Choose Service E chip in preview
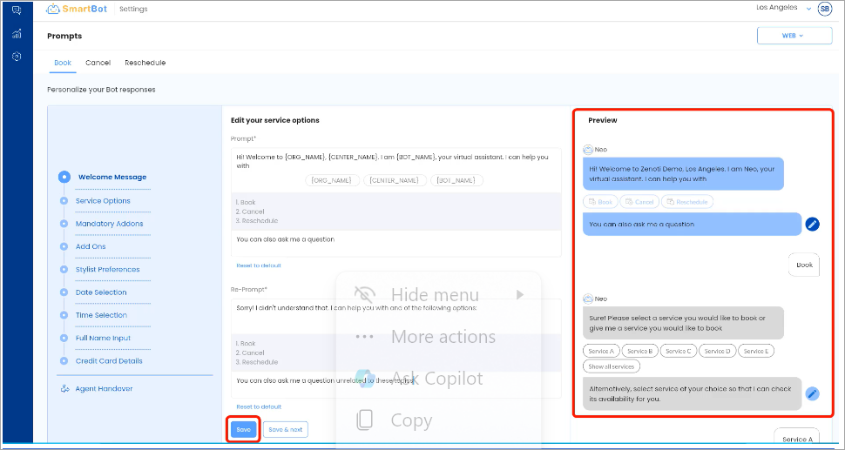Image resolution: width=845 pixels, height=450 pixels. click(x=756, y=351)
